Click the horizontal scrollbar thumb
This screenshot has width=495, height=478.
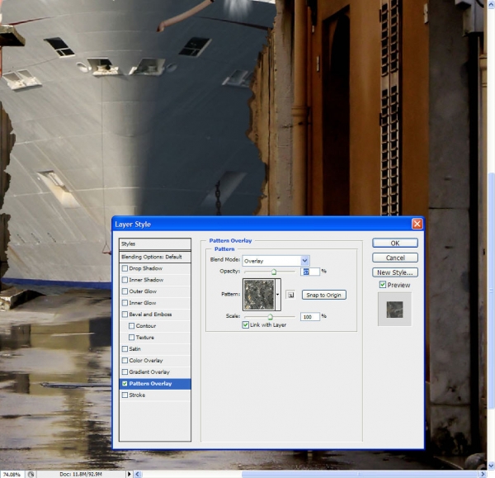(x=360, y=474)
